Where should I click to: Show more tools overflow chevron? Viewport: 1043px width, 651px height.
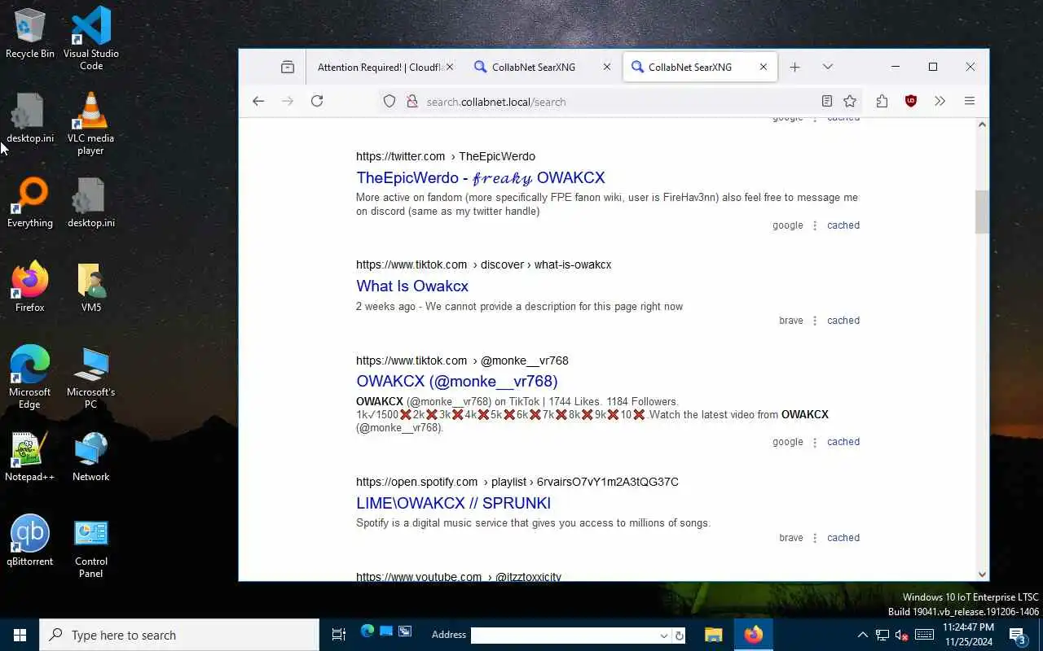[940, 101]
